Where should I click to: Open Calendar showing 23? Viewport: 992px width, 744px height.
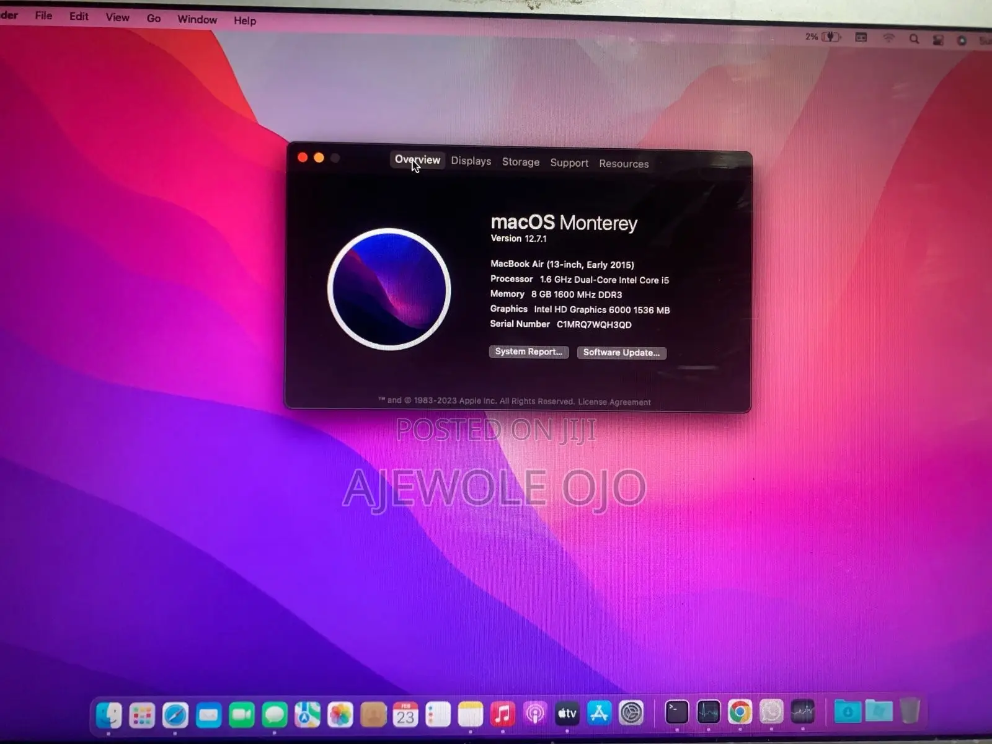tap(405, 715)
